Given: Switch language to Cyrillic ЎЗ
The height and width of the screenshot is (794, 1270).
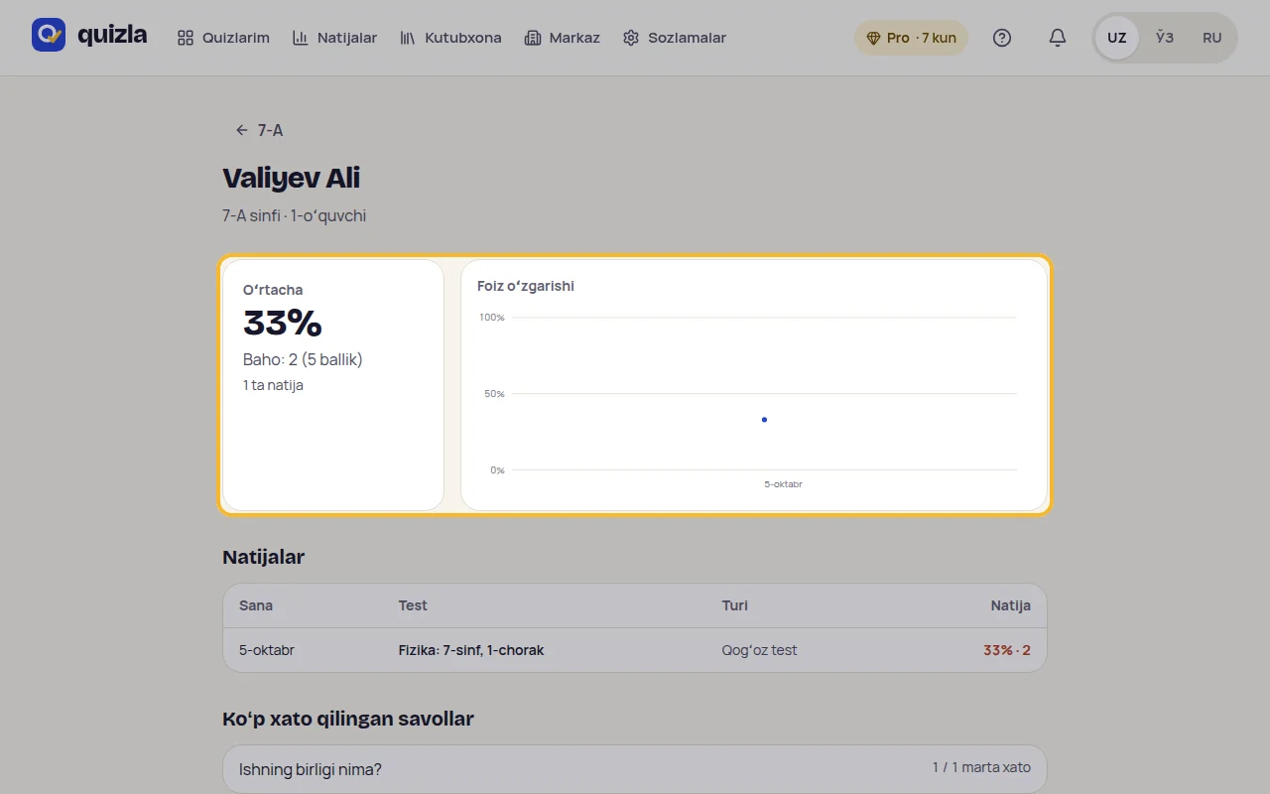Looking at the screenshot, I should 1165,38.
